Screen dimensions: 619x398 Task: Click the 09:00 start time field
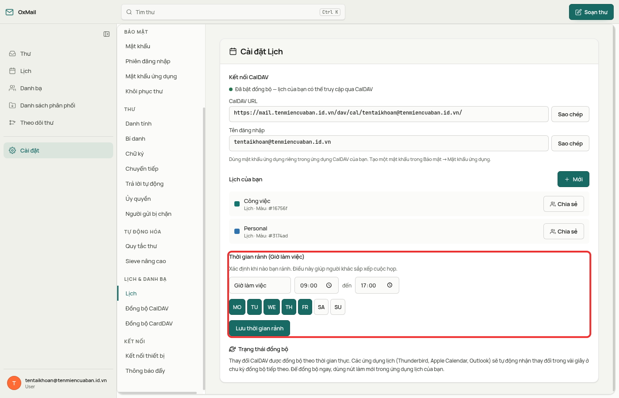[x=317, y=285]
